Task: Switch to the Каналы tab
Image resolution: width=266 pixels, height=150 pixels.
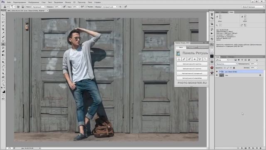Action: [x=224, y=57]
